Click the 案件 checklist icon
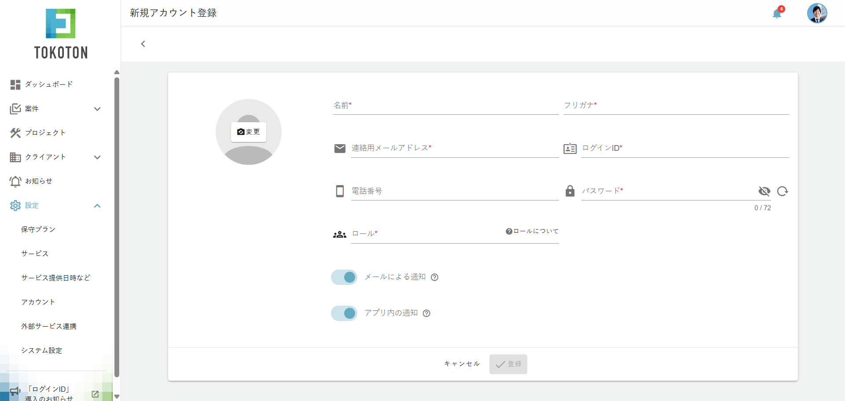845x401 pixels. pyautogui.click(x=15, y=109)
